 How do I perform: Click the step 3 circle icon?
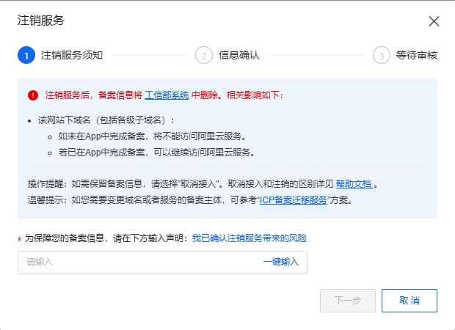pyautogui.click(x=382, y=55)
